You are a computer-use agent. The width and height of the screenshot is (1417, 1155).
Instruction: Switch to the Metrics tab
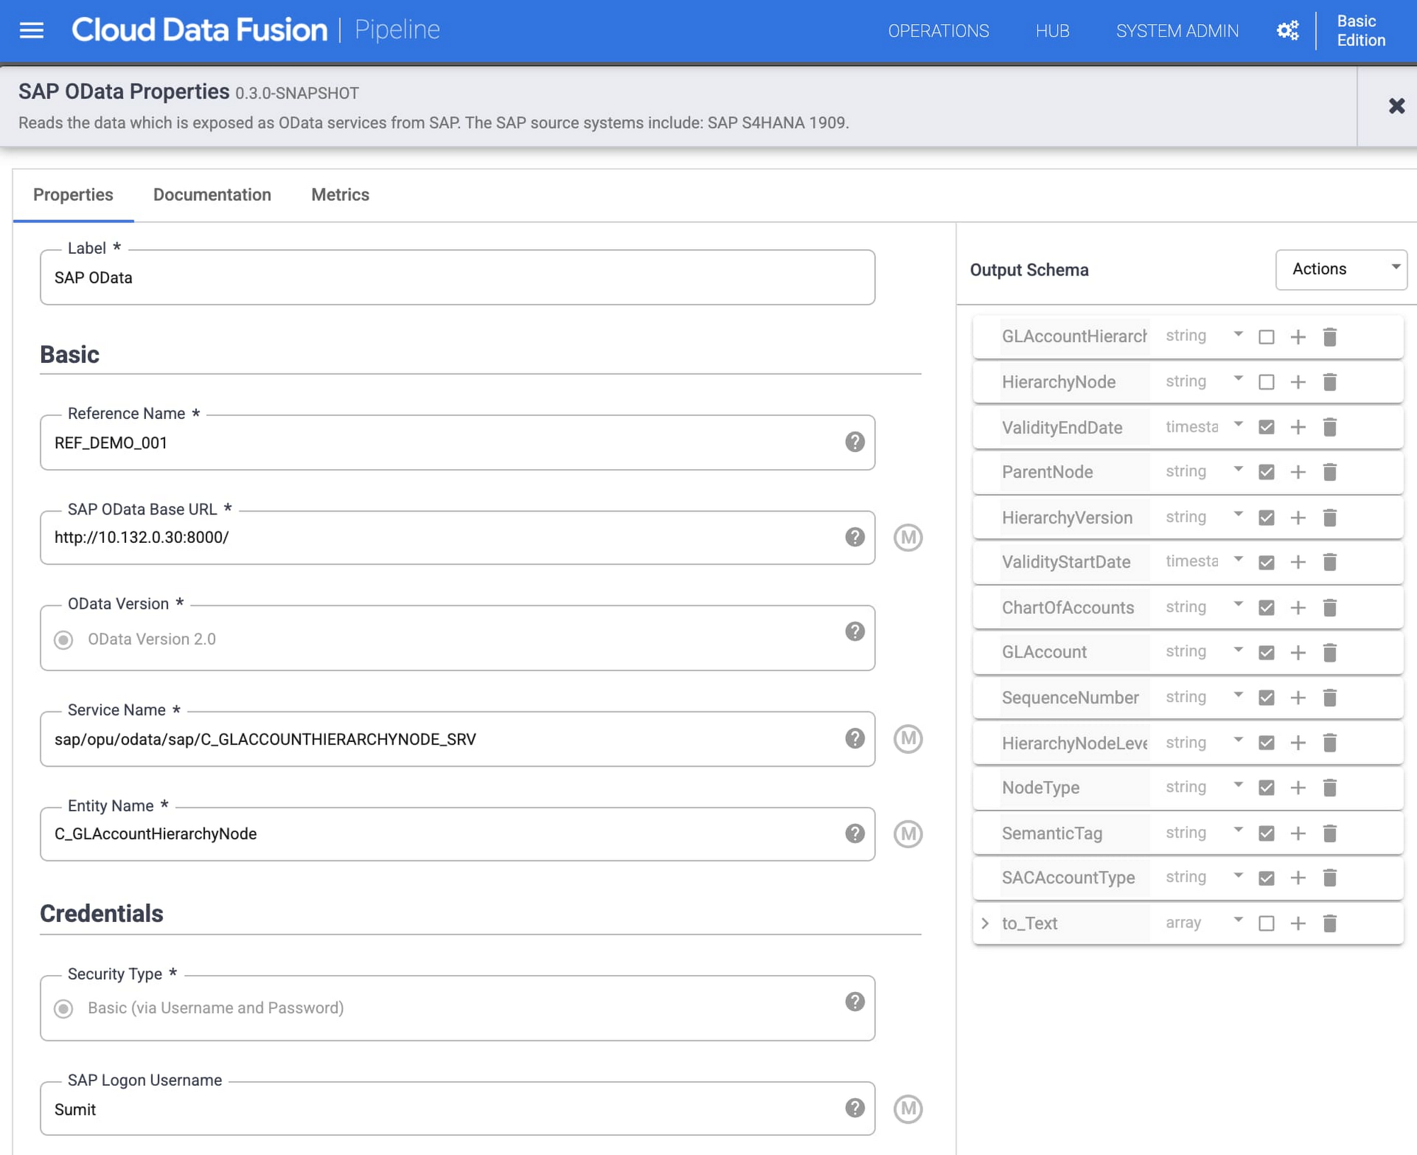tap(340, 195)
